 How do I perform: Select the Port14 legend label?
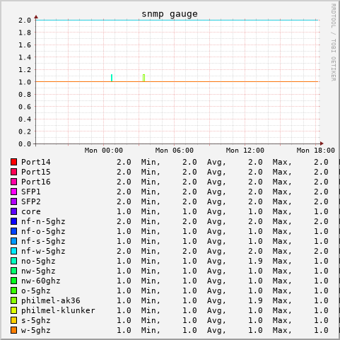coord(36,162)
